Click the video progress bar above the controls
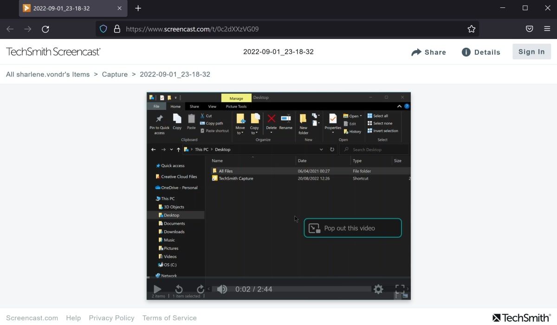This screenshot has height=325, width=557. [x=278, y=278]
